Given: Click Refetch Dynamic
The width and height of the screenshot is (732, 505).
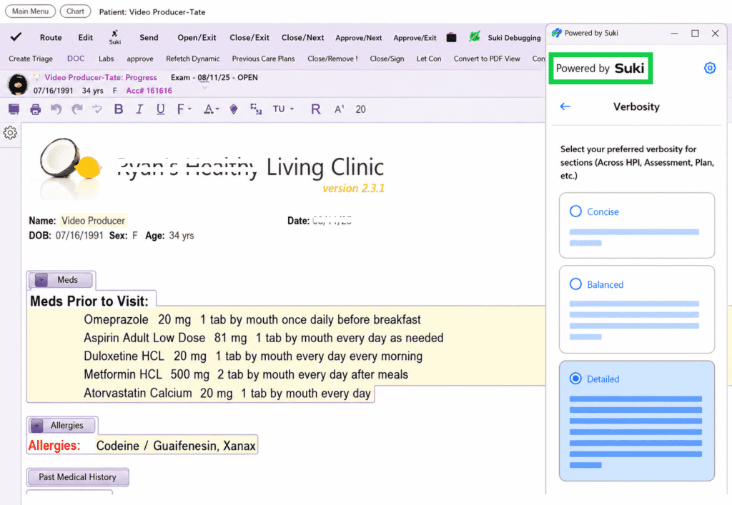Looking at the screenshot, I should coord(193,59).
